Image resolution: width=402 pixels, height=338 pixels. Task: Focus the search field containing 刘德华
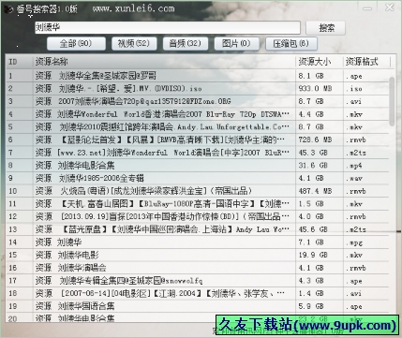pyautogui.click(x=168, y=28)
